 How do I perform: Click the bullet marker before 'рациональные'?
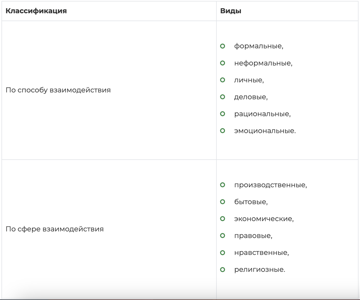point(222,114)
